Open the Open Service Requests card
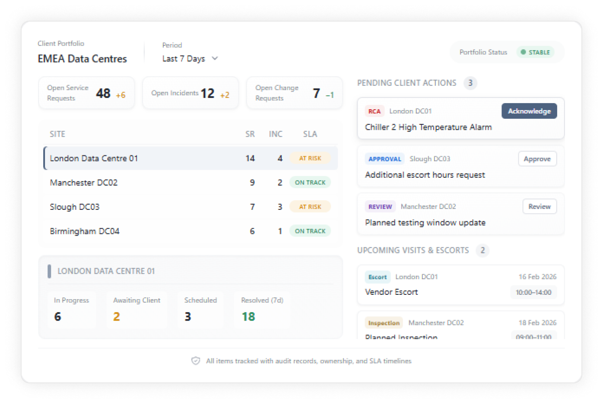Viewport: 603px width, 404px height. pos(86,93)
